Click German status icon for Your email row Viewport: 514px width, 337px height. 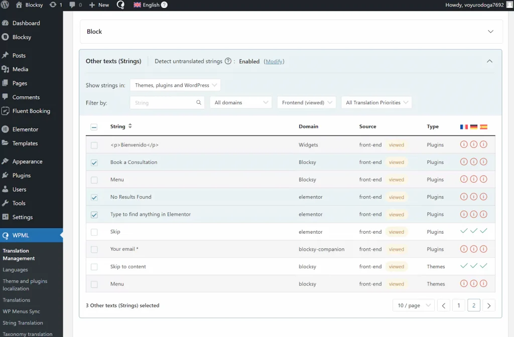(x=474, y=249)
